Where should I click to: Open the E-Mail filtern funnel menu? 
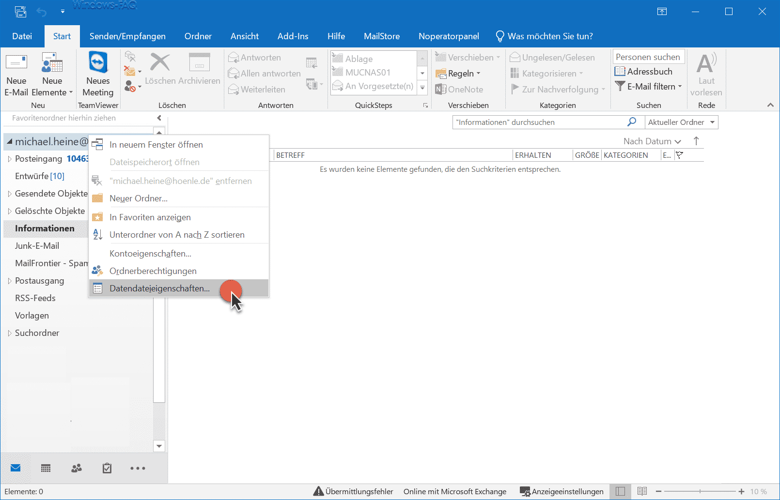pos(648,87)
